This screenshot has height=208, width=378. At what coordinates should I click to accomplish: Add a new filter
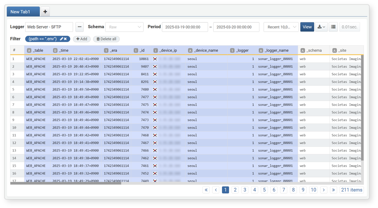tap(82, 39)
